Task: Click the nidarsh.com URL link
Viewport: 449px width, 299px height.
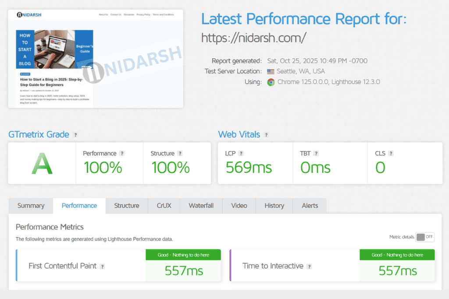Action: (x=254, y=38)
